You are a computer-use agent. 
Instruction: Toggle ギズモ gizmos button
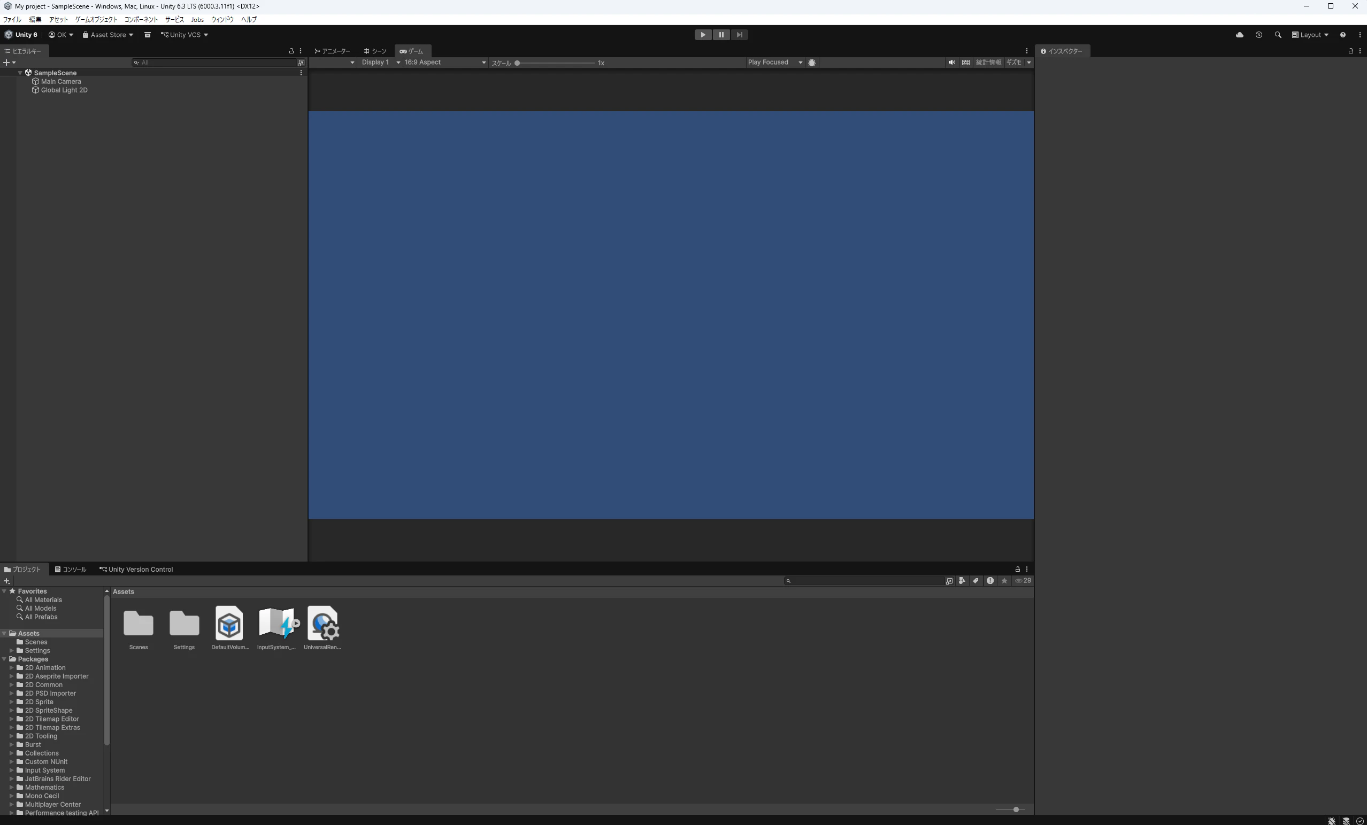1013,62
